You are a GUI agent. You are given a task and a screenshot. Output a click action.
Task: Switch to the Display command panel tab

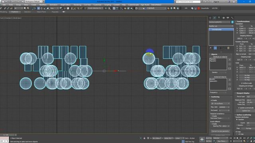tap(228, 18)
